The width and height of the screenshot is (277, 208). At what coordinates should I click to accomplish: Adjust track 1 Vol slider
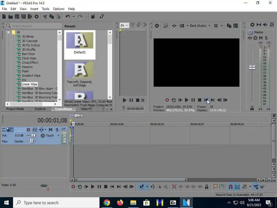(x=33, y=135)
